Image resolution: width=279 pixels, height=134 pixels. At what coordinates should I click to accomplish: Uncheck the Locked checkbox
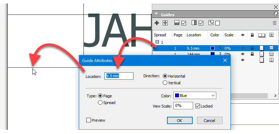pos(198,106)
